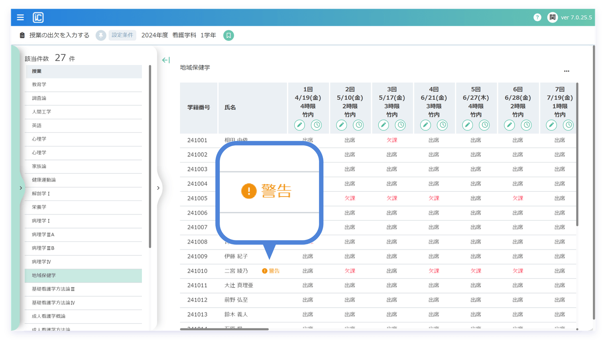Click the 設定条件 button
606x344 pixels.
(122, 35)
